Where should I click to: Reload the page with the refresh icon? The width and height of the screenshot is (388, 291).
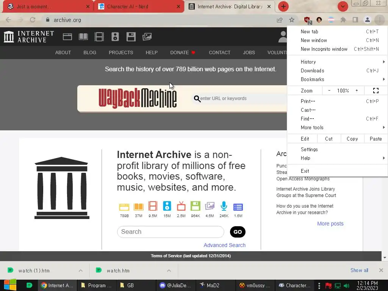(33, 20)
